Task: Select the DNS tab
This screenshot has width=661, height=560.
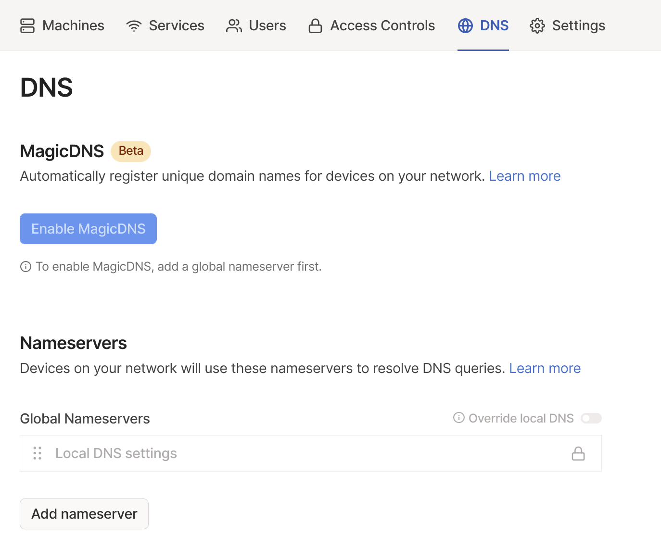Action: pos(483,25)
